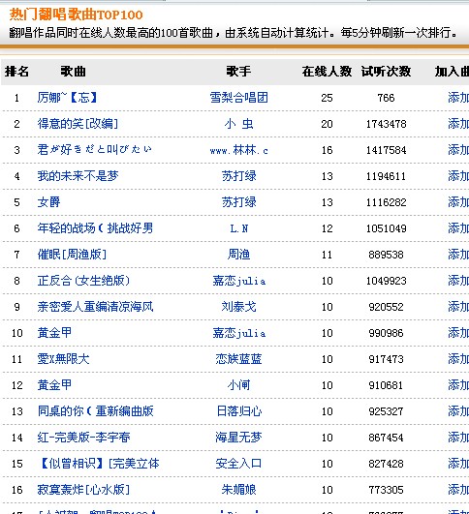View singer 小 虫
Image resolution: width=469 pixels, height=514 pixels.
point(239,124)
